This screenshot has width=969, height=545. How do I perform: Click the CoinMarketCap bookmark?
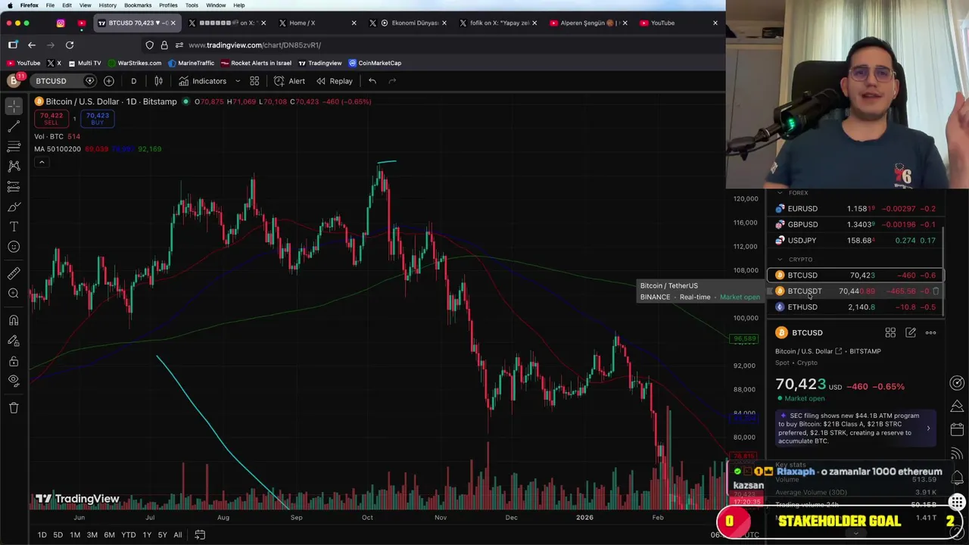pyautogui.click(x=375, y=63)
